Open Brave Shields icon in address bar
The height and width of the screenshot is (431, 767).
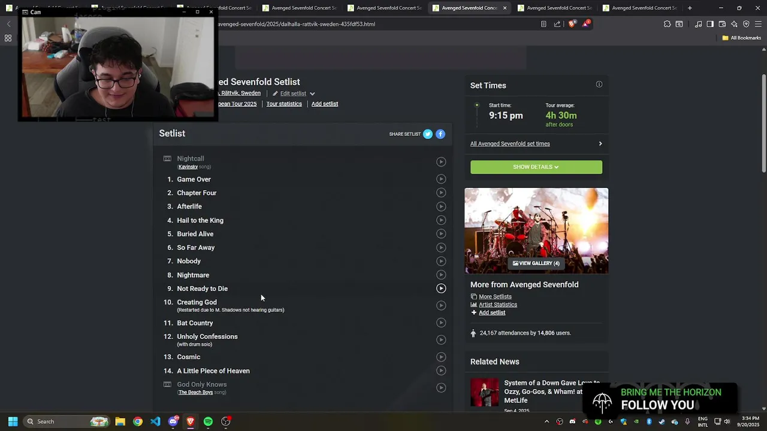[572, 24]
